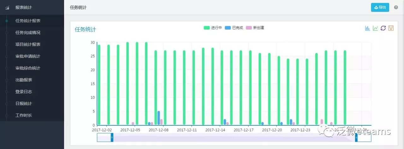Toggle the 已完成 legend series

click(x=234, y=28)
